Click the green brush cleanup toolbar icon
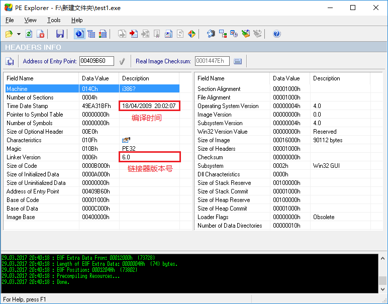The width and height of the screenshot is (388, 304). [246, 34]
